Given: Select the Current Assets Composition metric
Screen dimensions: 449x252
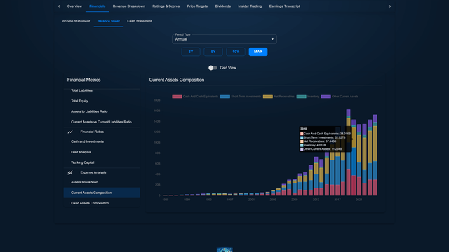Looking at the screenshot, I should click(102, 192).
